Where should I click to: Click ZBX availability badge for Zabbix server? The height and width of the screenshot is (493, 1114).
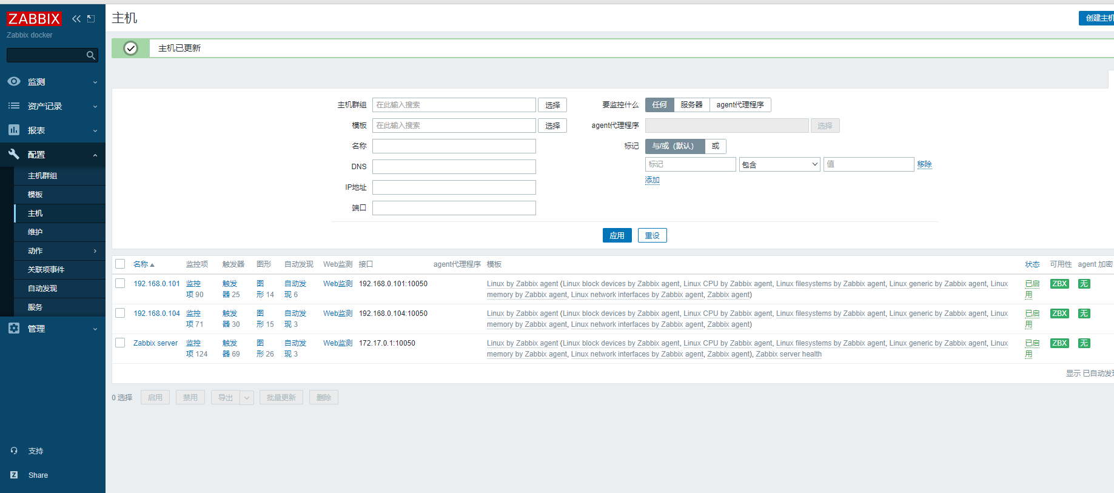tap(1059, 343)
